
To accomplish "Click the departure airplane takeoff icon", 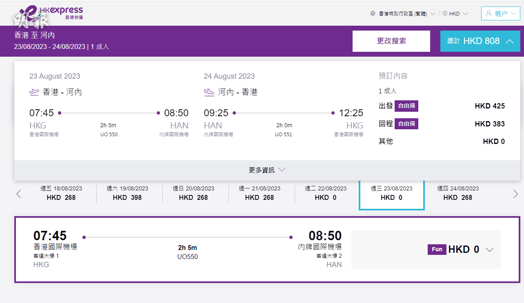I will pos(34,92).
